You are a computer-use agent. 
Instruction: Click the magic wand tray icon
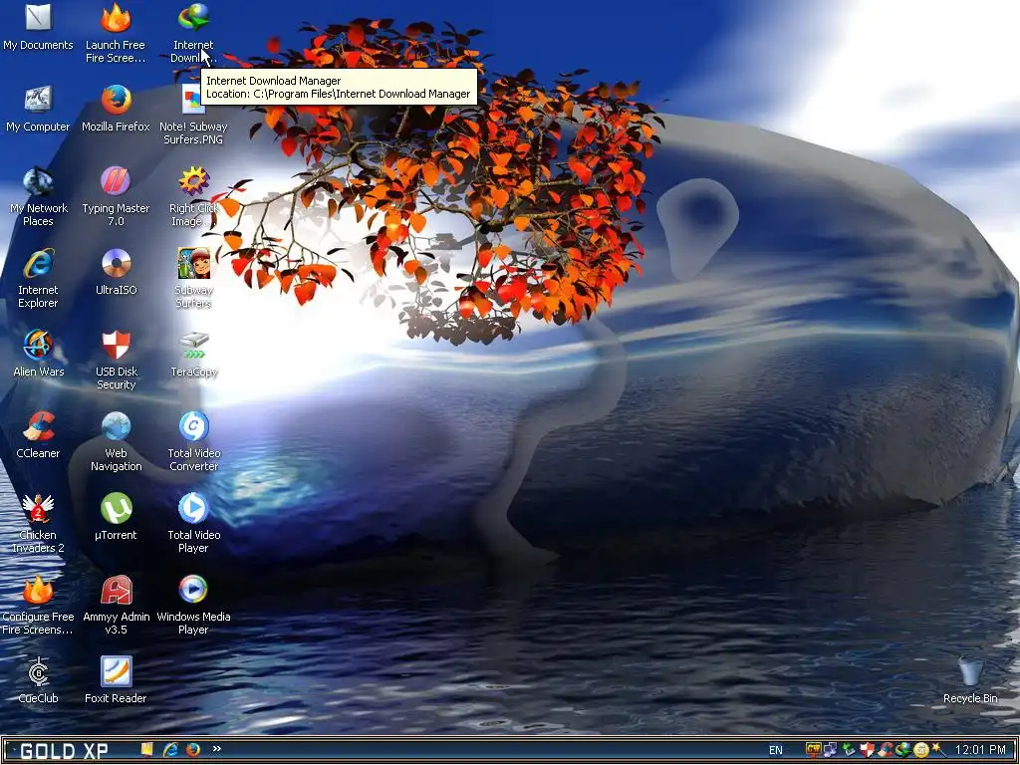click(938, 749)
